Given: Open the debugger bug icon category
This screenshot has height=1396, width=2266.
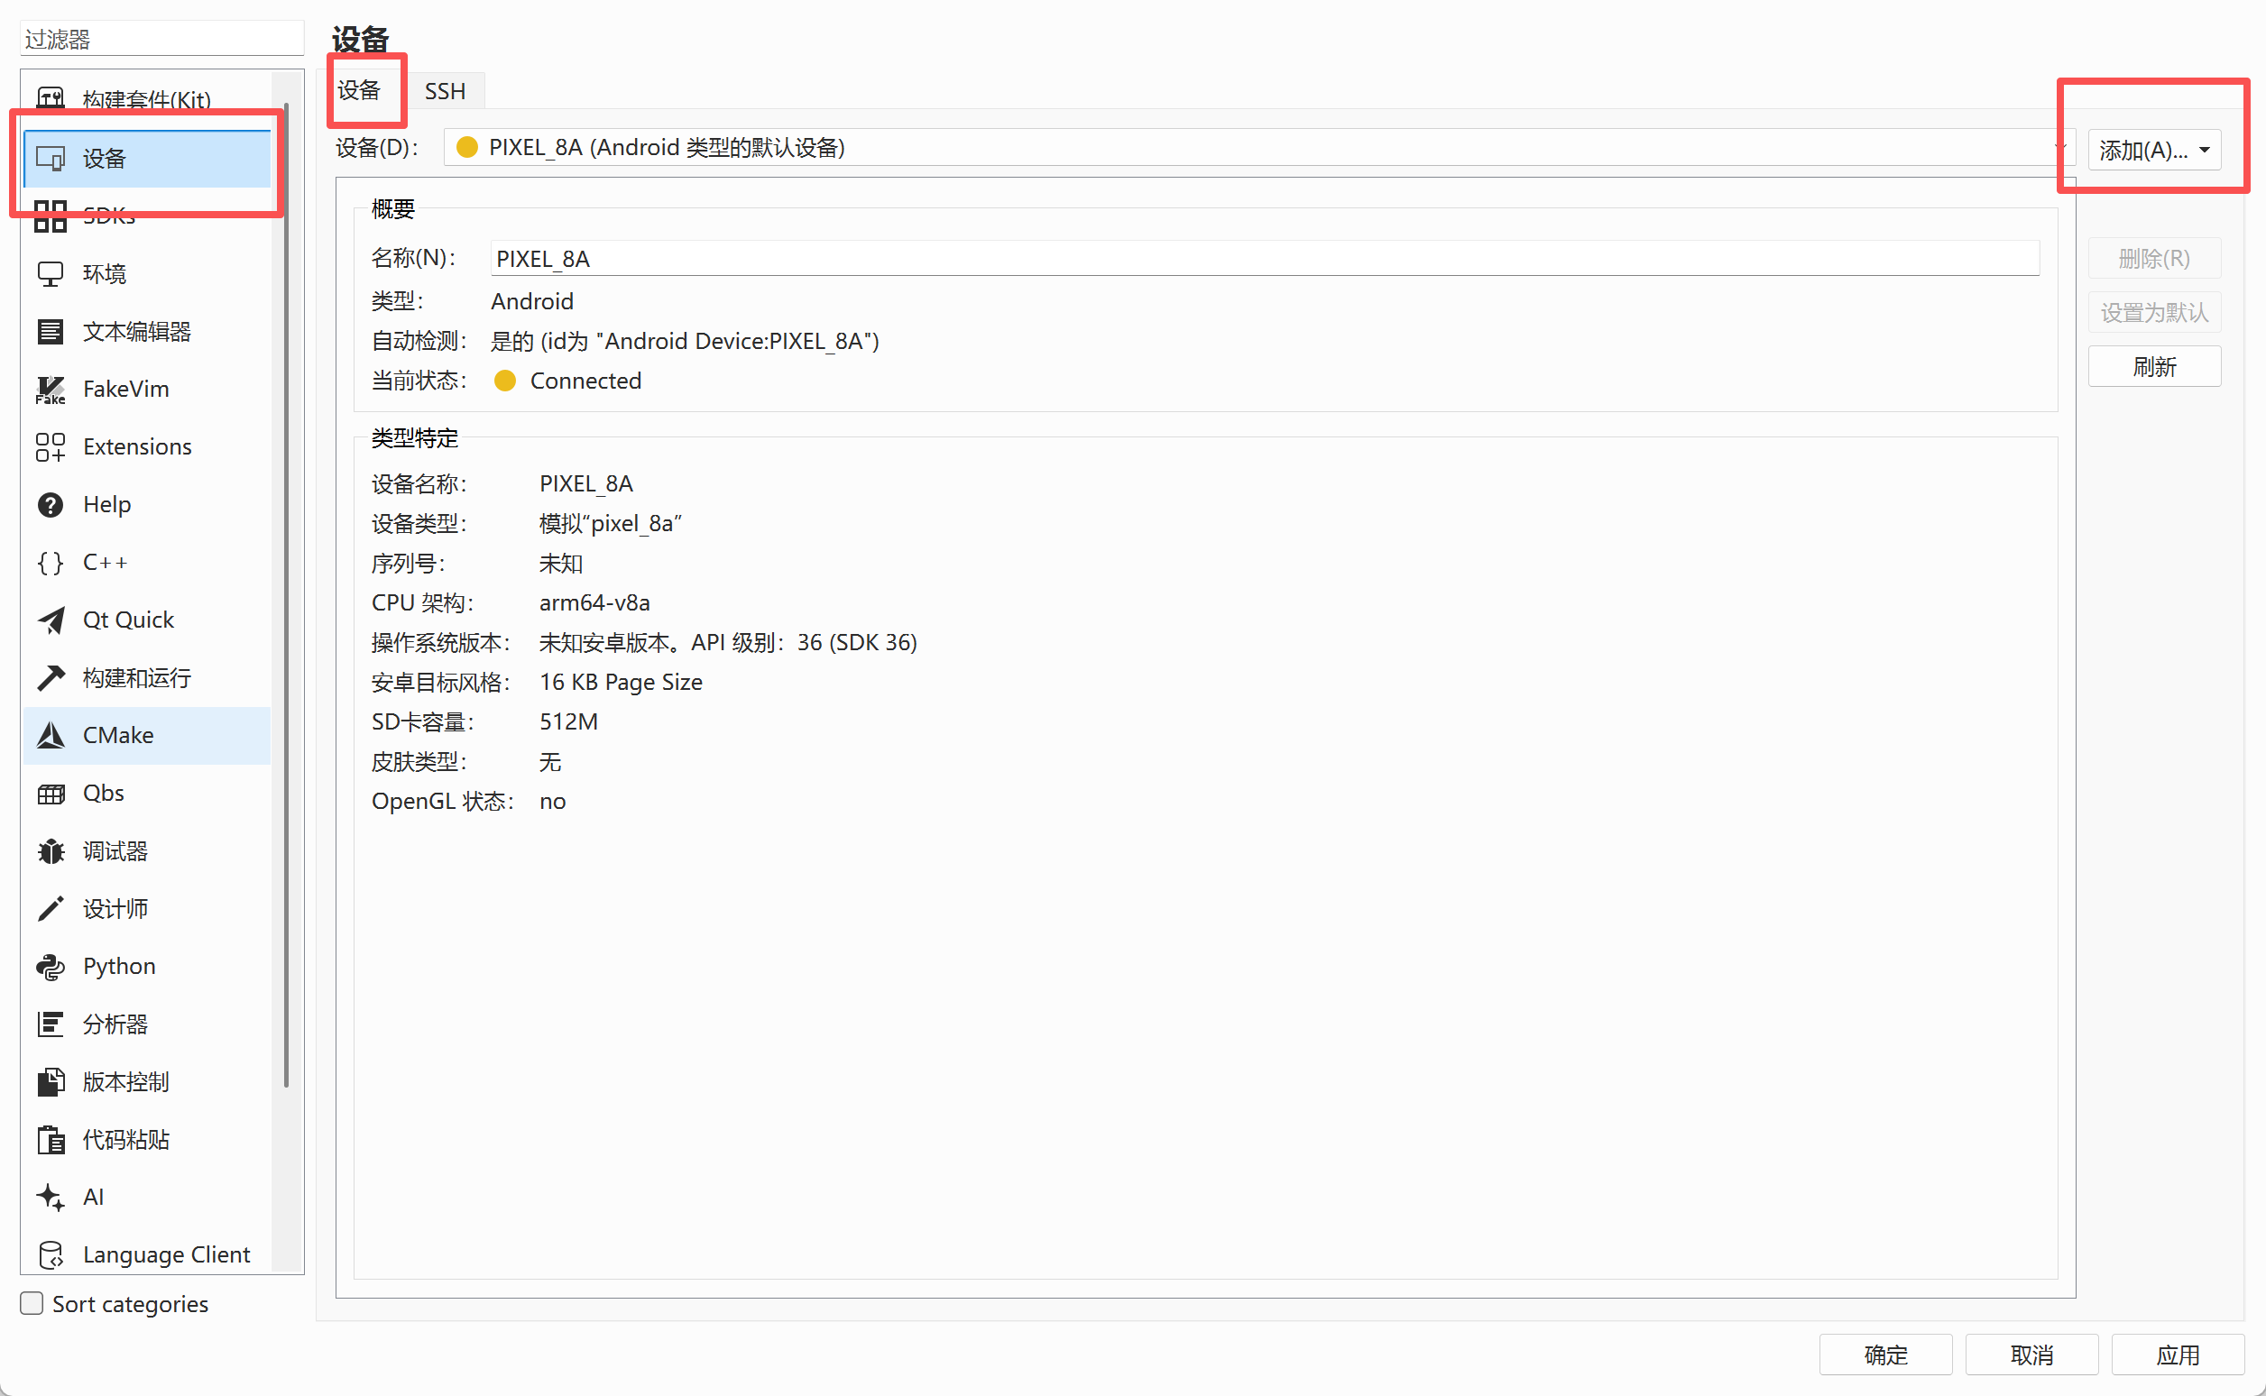Looking at the screenshot, I should (x=50, y=851).
